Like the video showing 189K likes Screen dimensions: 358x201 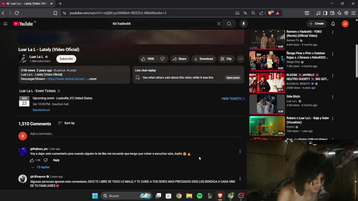point(148,59)
